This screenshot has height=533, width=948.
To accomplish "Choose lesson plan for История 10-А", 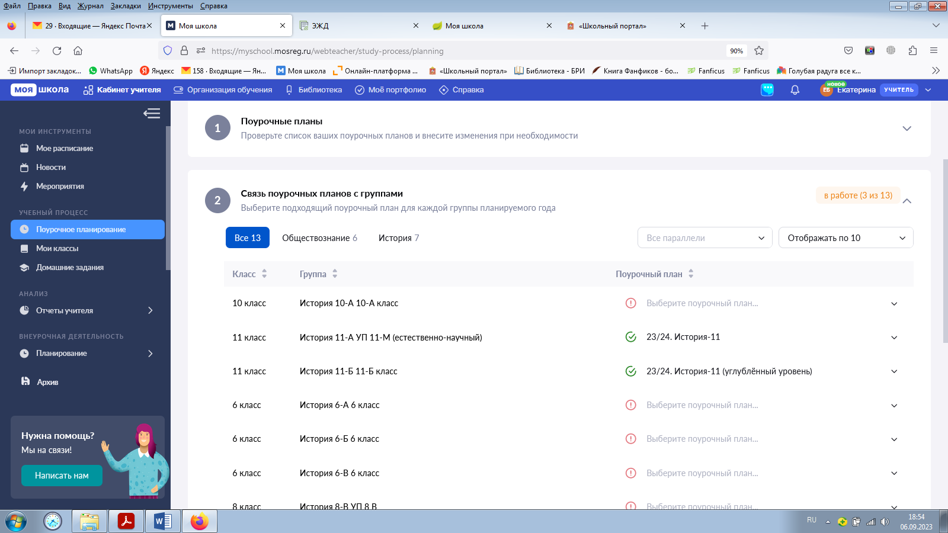I will [761, 303].
